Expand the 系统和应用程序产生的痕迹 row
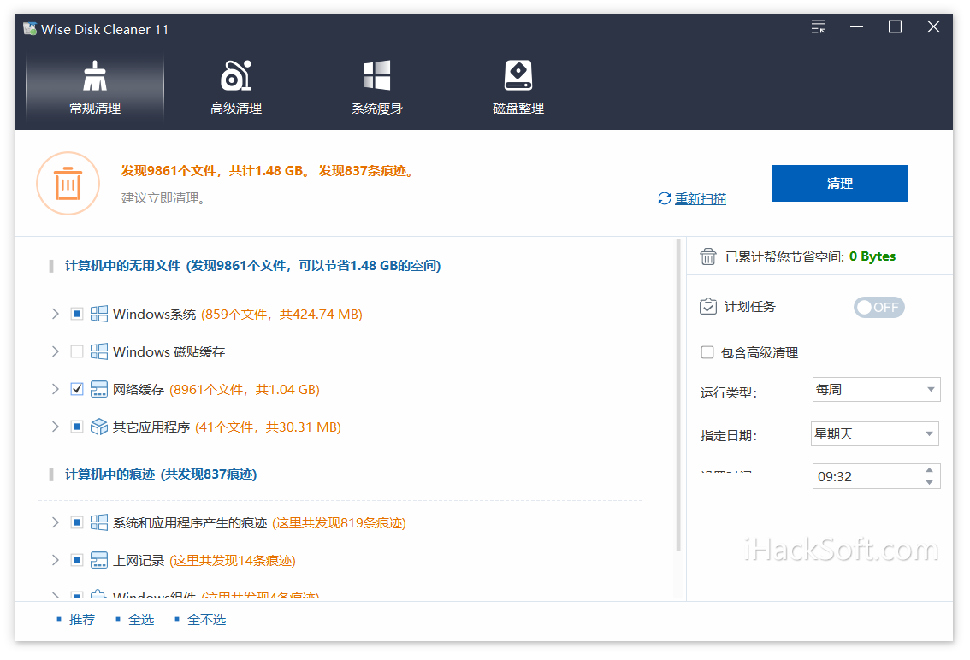 [55, 522]
